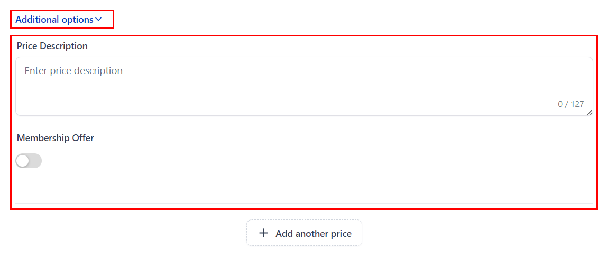Click the Enter price description placeholder text
607x257 pixels.
73,71
